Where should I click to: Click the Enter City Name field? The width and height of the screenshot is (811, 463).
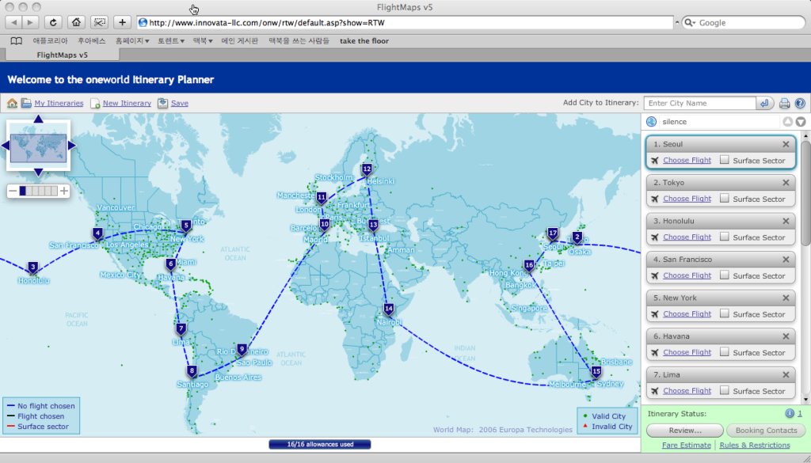point(700,104)
